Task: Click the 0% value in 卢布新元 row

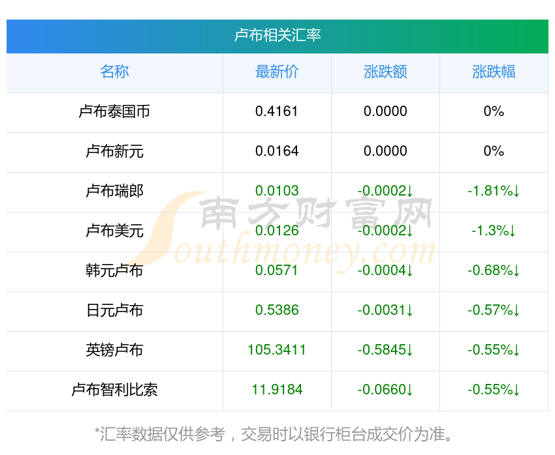Action: [494, 151]
